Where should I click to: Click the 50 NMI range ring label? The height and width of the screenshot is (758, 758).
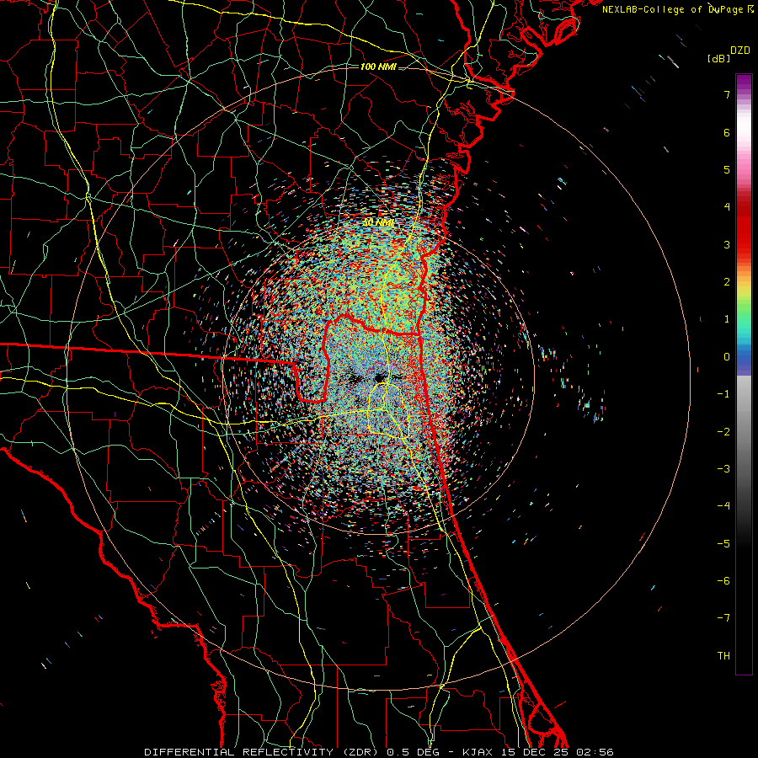pyautogui.click(x=378, y=222)
